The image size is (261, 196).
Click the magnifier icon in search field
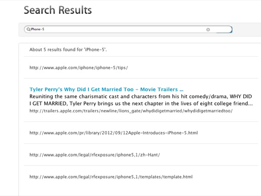pyautogui.click(x=28, y=30)
